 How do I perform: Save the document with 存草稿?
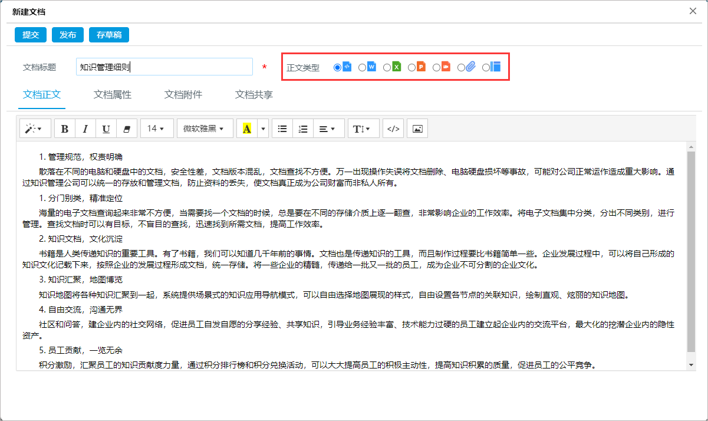click(109, 35)
